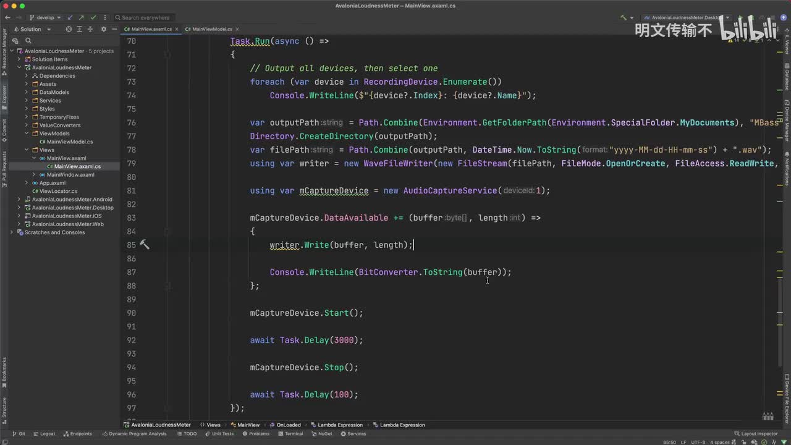Click the search magnifier icon in Solution explorer
791x445 pixels.
pos(28,41)
